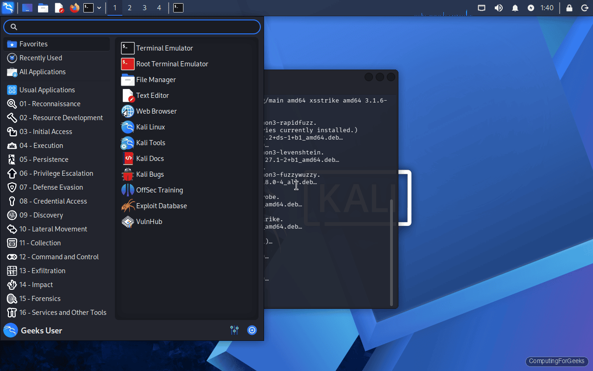Open the Whisker Menu settings sliders
The width and height of the screenshot is (593, 371).
coord(234,330)
